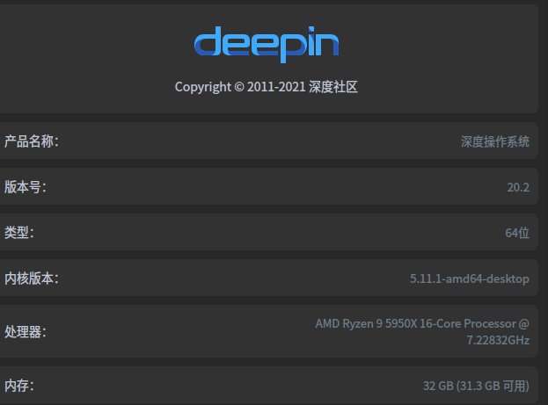Select the 'AMD Ryzen 9 5950X 16-Core Processor @' text
This screenshot has width=548, height=405.
(422, 323)
